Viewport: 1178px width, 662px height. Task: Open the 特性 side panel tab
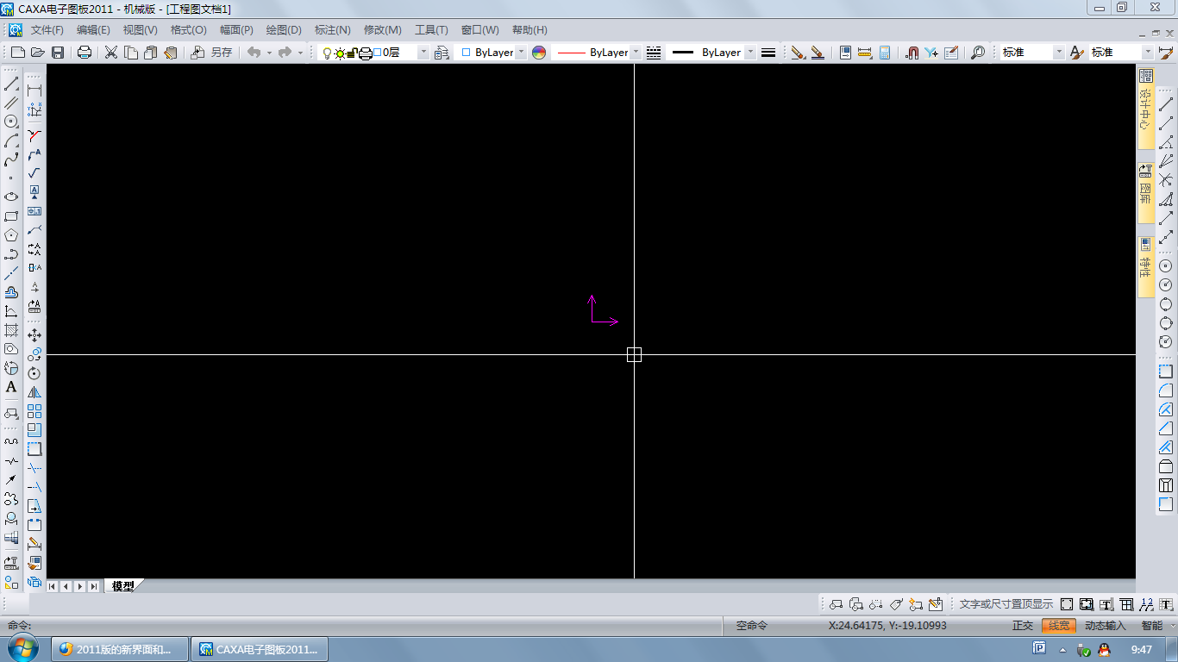1146,266
